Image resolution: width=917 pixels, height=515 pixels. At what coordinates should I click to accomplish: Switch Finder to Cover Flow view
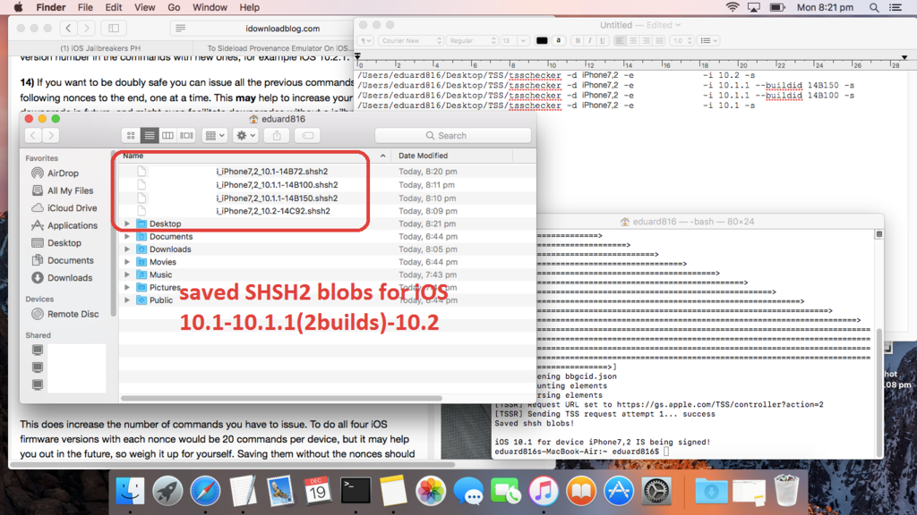(x=186, y=136)
